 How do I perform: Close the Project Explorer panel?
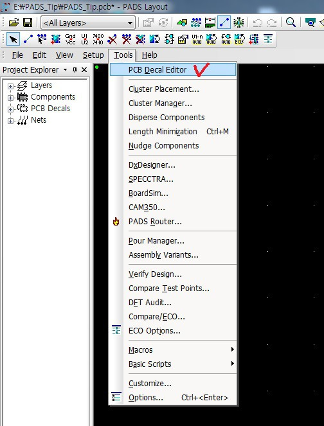tap(84, 70)
